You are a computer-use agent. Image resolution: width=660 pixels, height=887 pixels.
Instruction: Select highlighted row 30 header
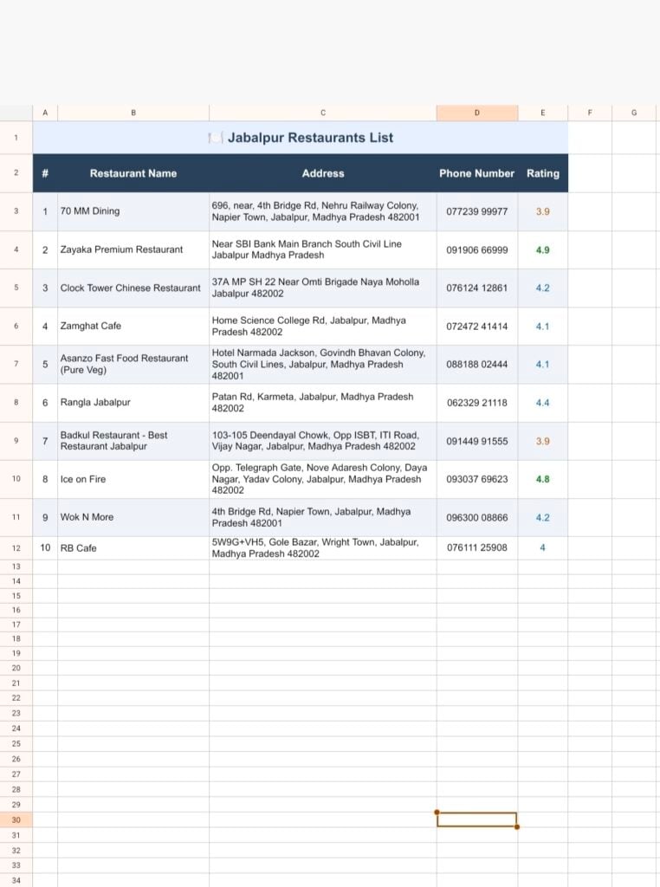16,819
